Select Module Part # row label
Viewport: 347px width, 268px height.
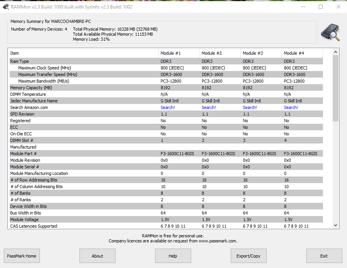23,154
